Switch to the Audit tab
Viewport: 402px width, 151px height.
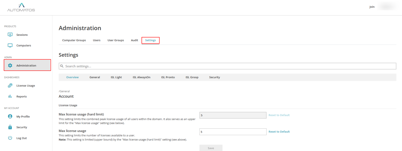tap(135, 40)
